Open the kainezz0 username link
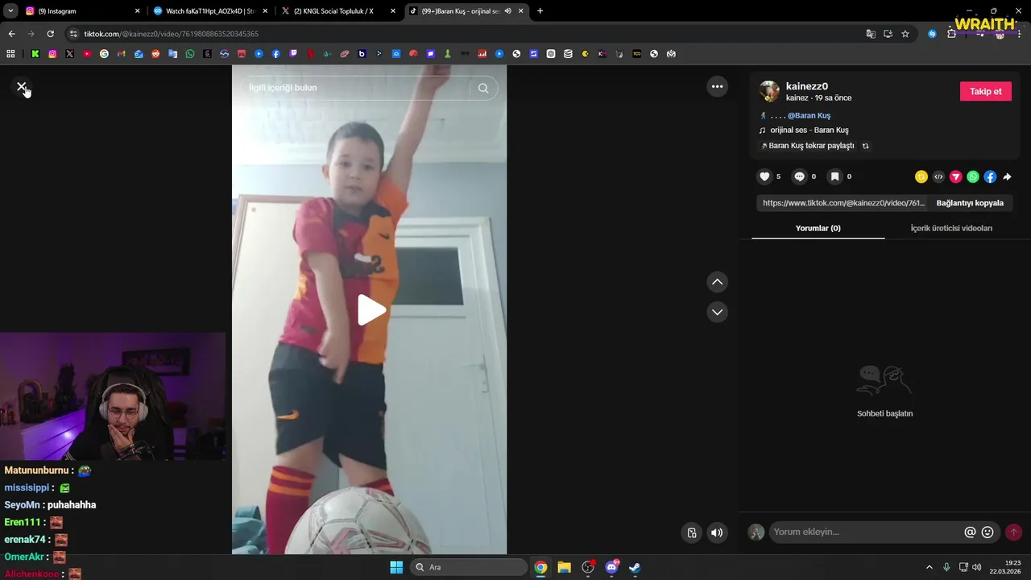 coord(807,86)
